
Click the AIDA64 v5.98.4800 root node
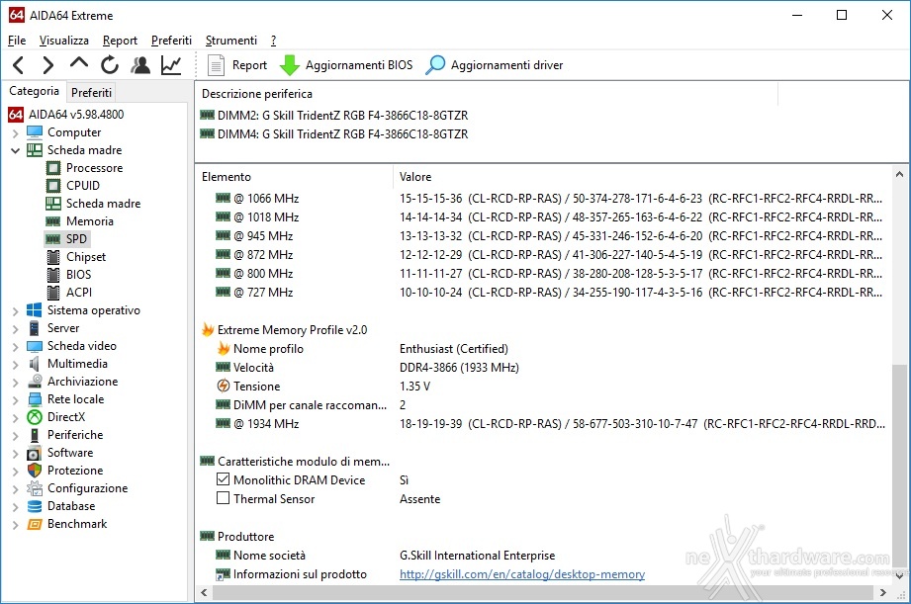tap(76, 115)
